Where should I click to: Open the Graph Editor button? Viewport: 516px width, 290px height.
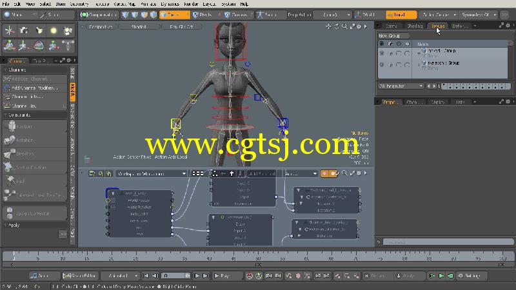79,276
